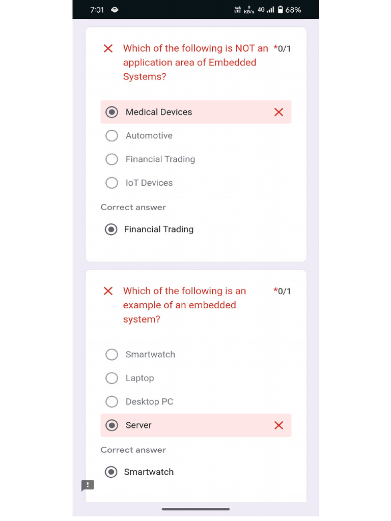
Task: Click red X beside Medical Devices option
Action: point(278,112)
